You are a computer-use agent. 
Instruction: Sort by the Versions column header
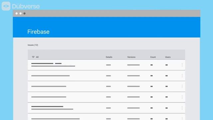(x=131, y=57)
